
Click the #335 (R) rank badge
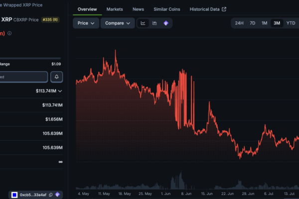(50, 19)
